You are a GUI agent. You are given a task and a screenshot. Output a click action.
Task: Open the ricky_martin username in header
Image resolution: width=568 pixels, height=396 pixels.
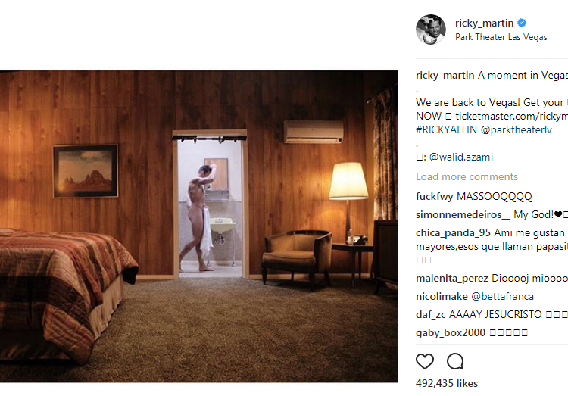coord(485,23)
